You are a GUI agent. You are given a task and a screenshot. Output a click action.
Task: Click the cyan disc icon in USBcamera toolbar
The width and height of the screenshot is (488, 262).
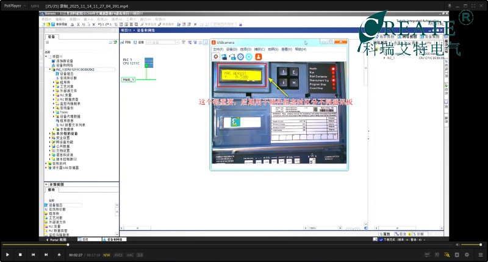[249, 57]
